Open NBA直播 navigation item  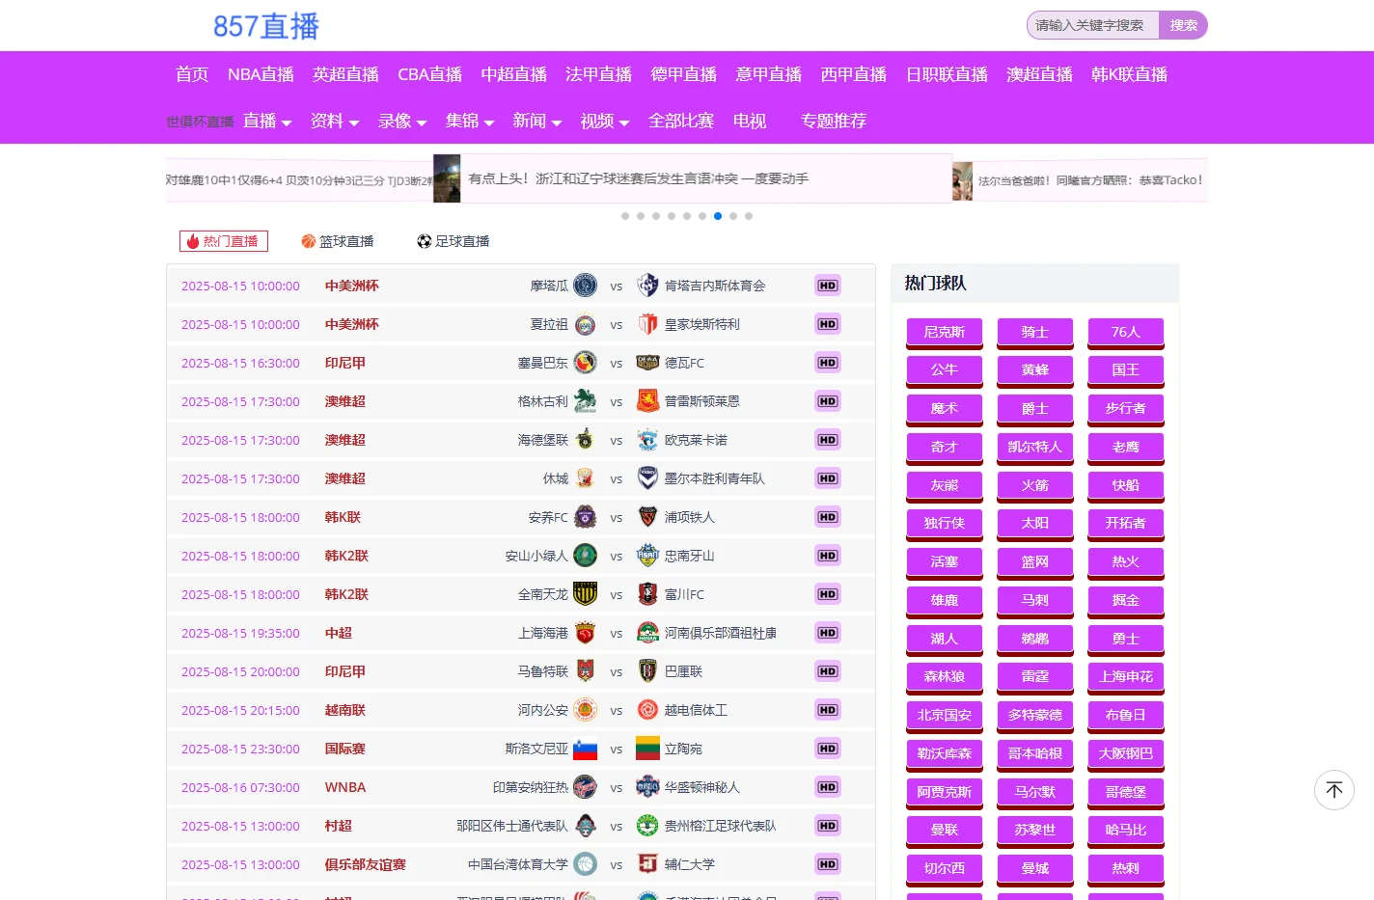pyautogui.click(x=261, y=74)
